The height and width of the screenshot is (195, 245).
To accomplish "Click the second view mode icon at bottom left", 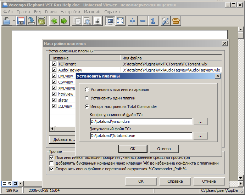I will tap(10, 183).
